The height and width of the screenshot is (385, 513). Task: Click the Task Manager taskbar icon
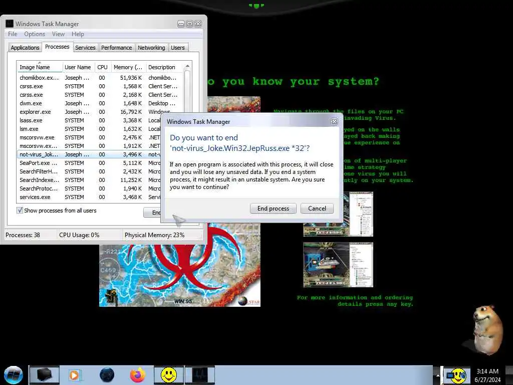pos(200,375)
